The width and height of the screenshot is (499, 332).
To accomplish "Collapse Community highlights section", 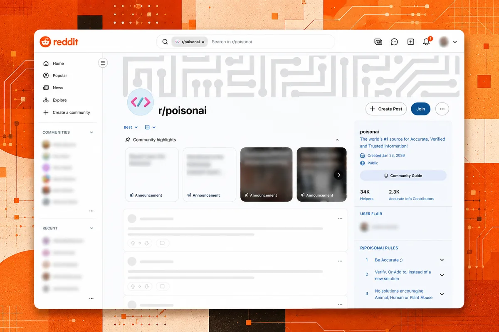I will [x=337, y=140].
